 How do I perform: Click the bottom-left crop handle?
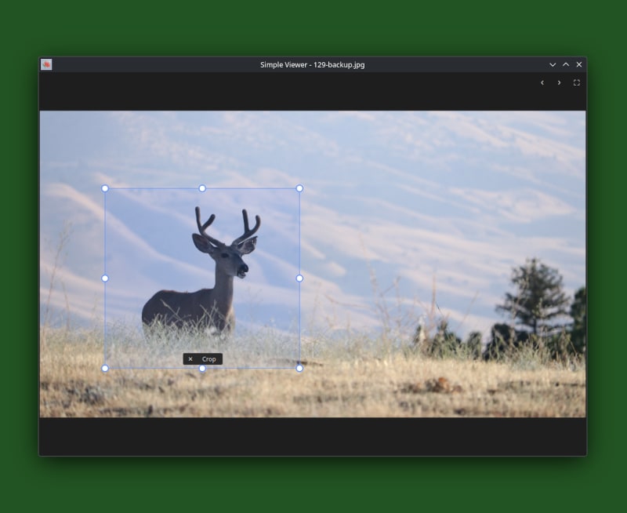105,368
